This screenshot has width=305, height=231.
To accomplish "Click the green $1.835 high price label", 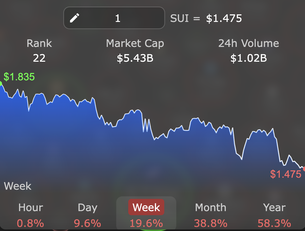I will (19, 77).
